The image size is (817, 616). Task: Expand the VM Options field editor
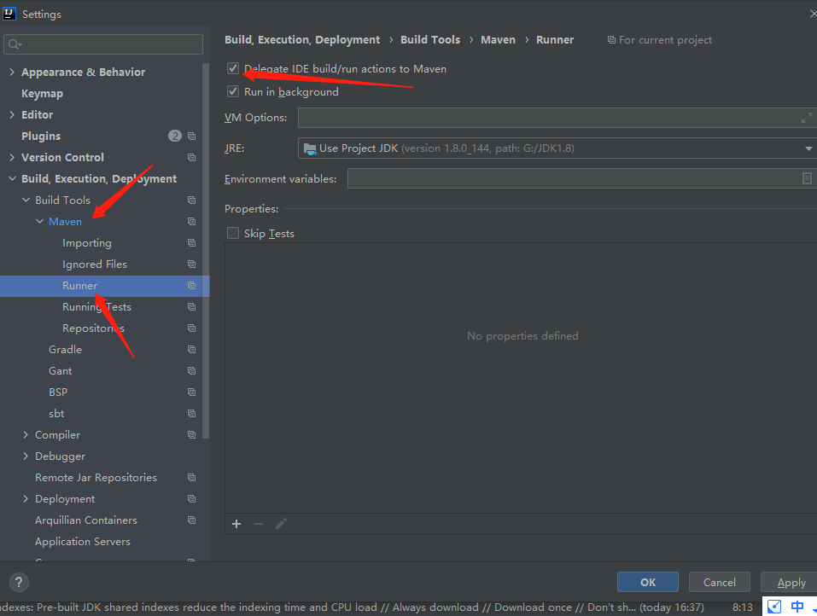coord(806,119)
